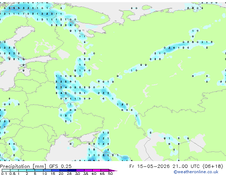The image size is (226, 175).
Task: Click the legend value '30'
Action: pos(77,174)
